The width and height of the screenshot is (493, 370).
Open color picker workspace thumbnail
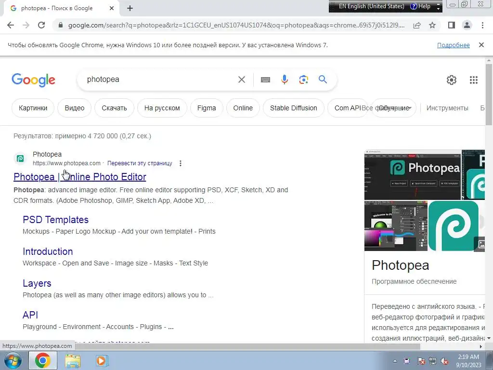coord(396,226)
